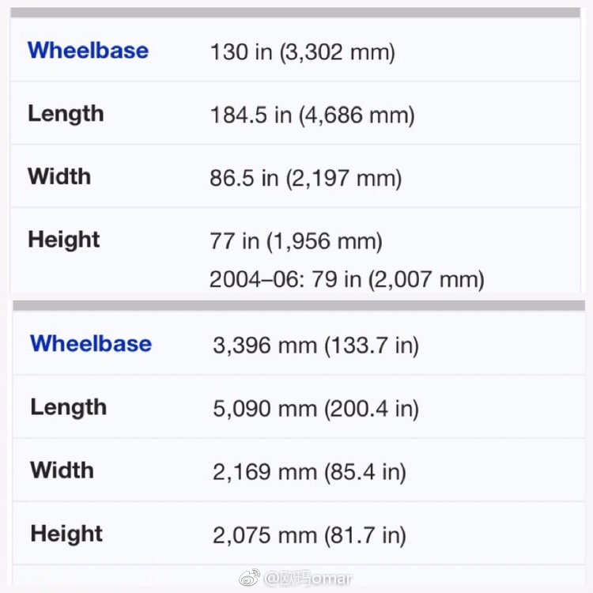Click the 2,169 mm (85.4 in) value
593x593 pixels.
coord(309,472)
